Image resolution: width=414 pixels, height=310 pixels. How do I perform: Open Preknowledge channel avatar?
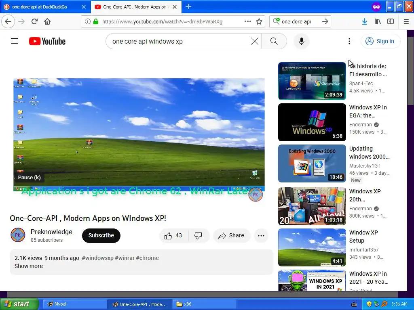18,235
